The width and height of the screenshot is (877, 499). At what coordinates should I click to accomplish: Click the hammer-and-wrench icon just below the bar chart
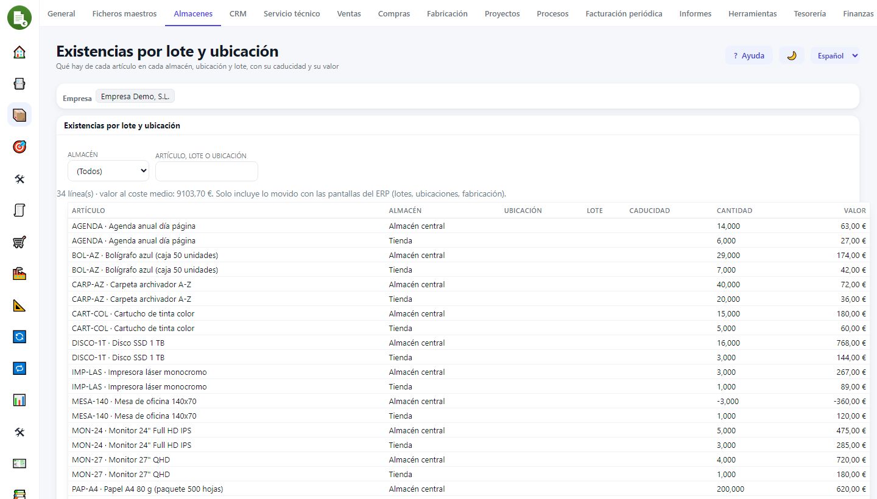point(19,432)
